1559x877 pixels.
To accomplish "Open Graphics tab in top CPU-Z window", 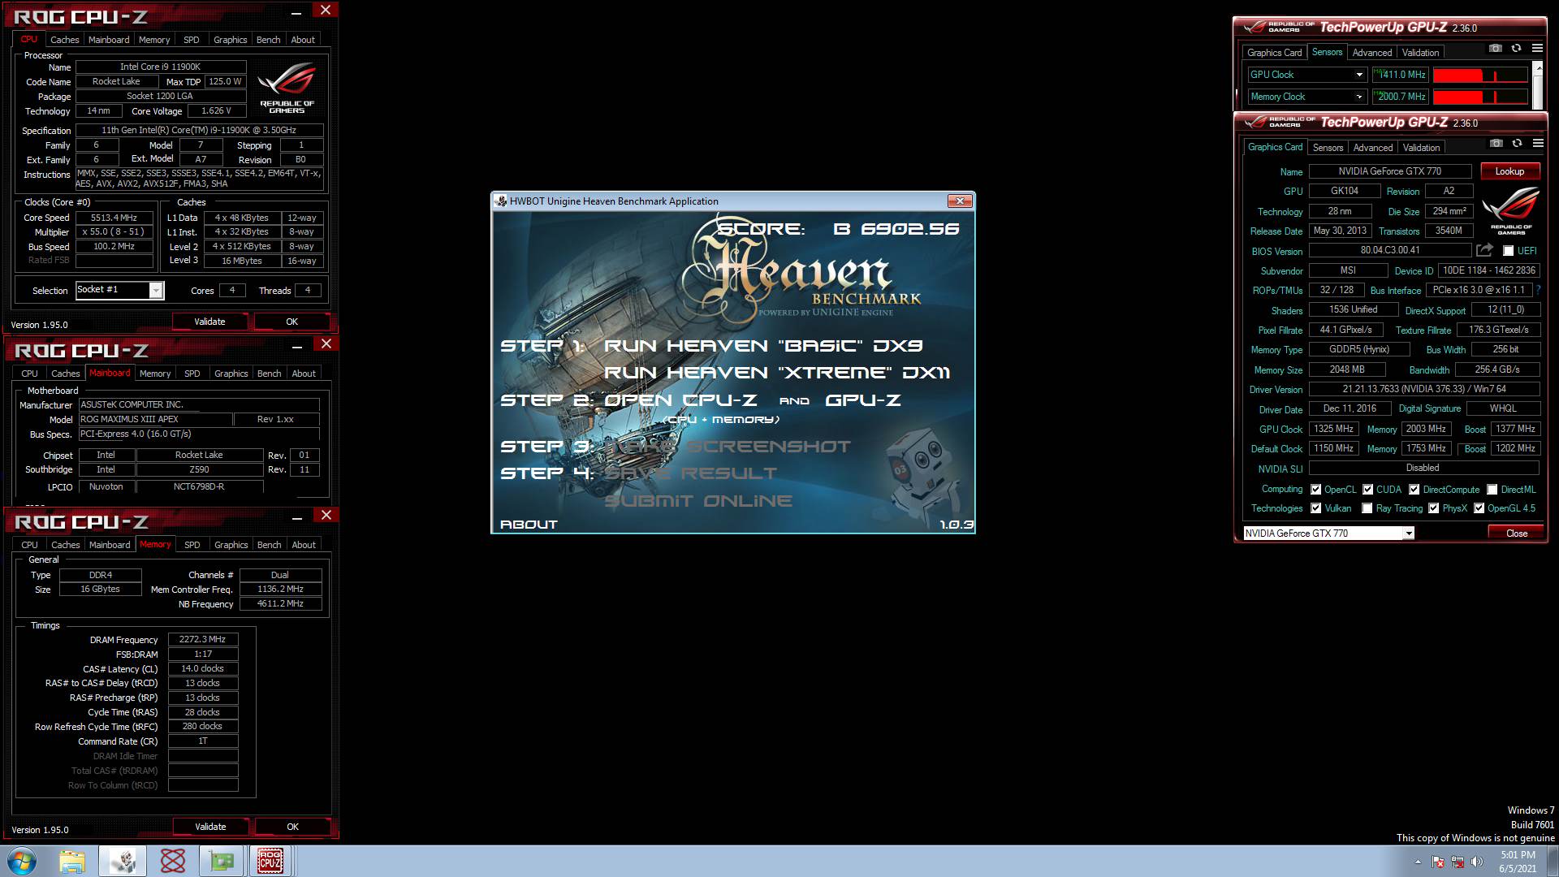I will [x=230, y=40].
